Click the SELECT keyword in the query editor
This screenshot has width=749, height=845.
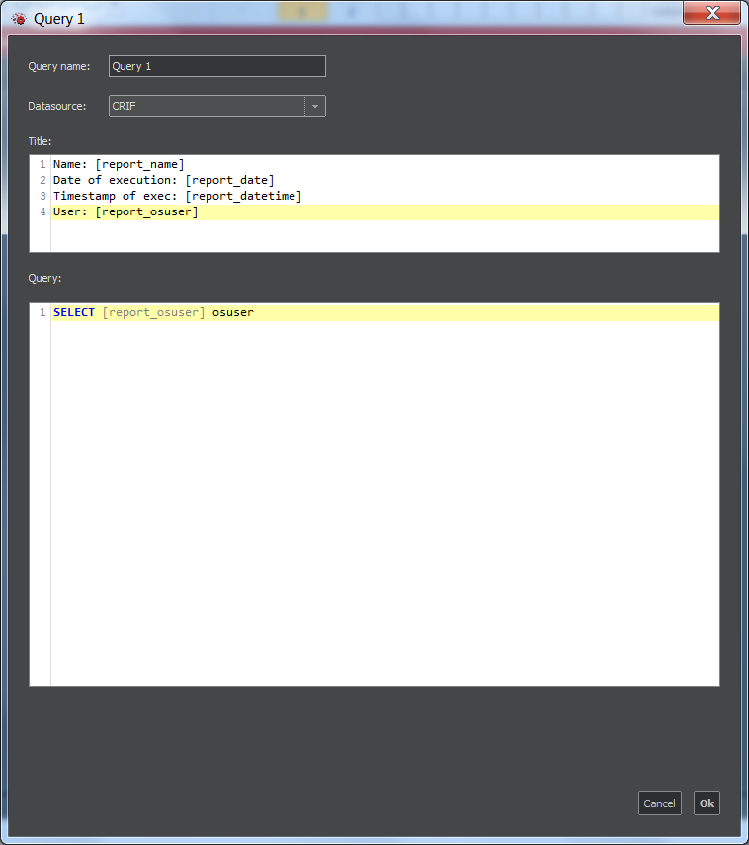click(x=74, y=312)
